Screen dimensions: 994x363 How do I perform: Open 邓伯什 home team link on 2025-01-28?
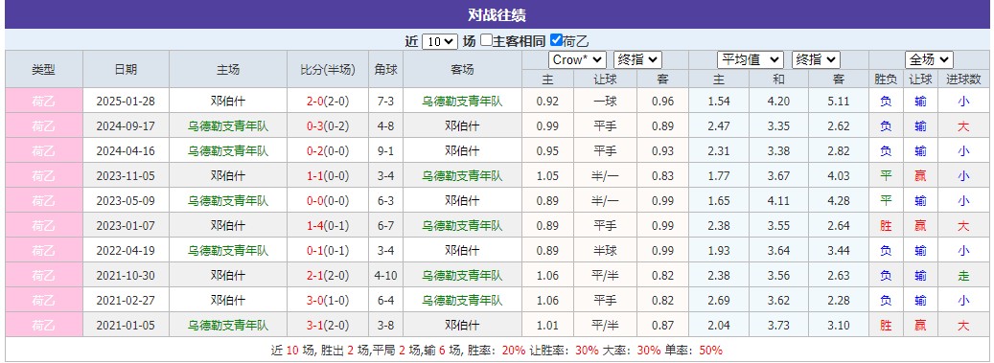point(227,101)
